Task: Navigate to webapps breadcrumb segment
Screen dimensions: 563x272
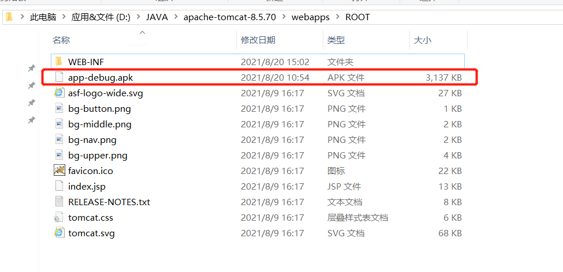Action: pyautogui.click(x=311, y=17)
